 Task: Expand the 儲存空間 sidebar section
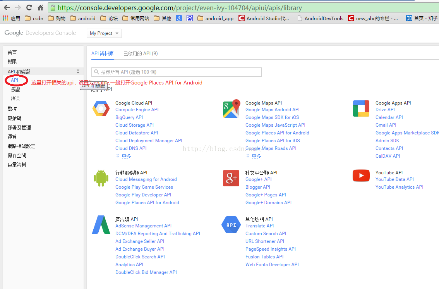(17, 155)
